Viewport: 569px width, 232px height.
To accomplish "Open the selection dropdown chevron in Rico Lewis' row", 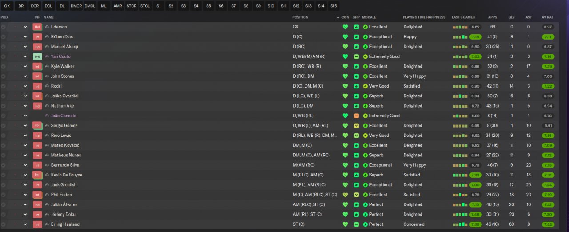I will [25, 136].
